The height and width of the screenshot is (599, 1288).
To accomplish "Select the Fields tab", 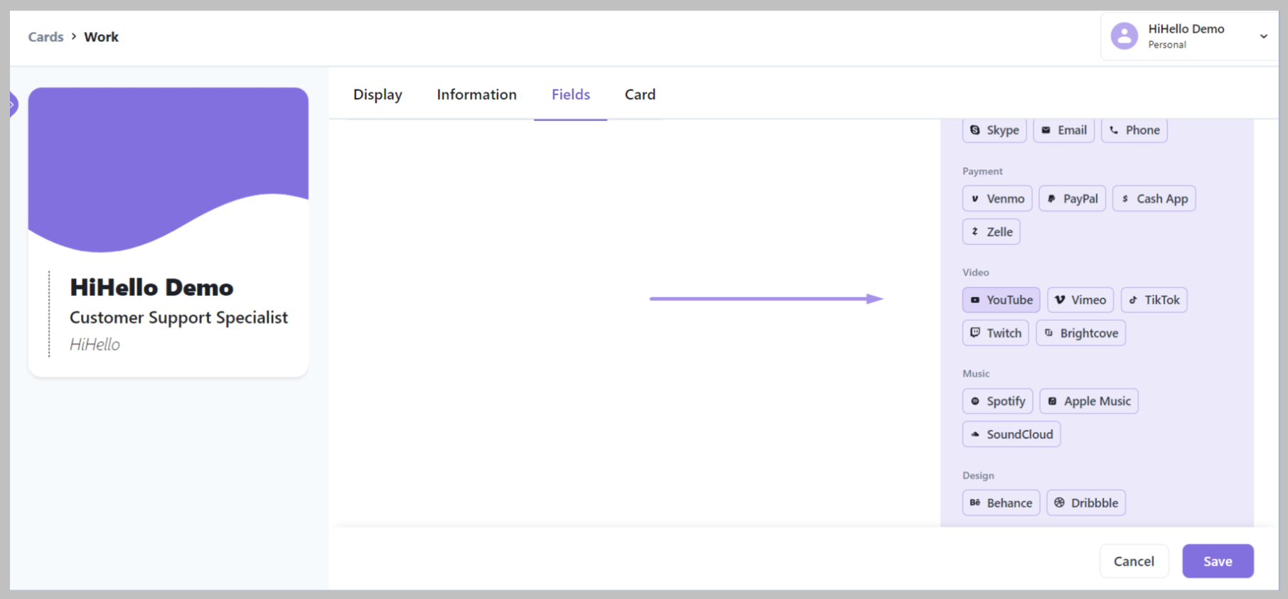I will [x=571, y=95].
